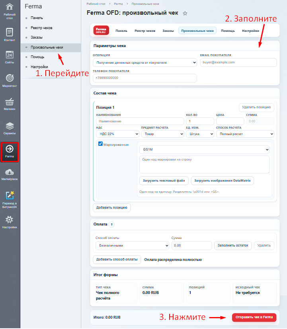Click the Оплата распределена полностью text
This screenshot has width=287, height=329.
coord(173,260)
